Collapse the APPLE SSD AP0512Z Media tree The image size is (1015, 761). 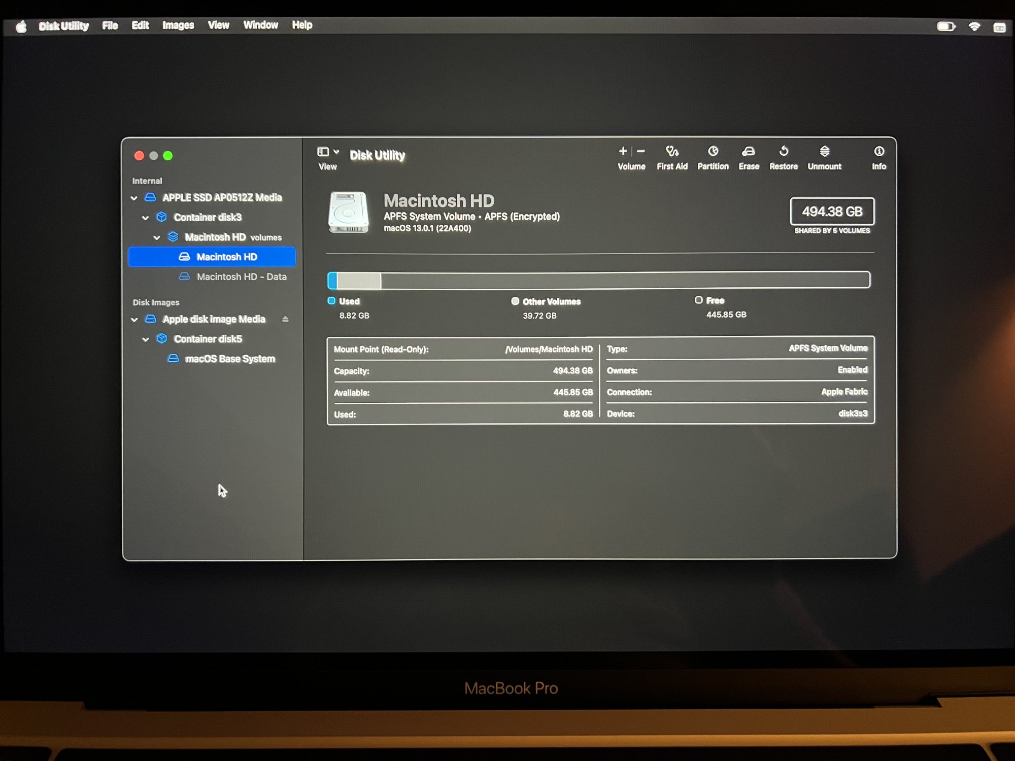[134, 198]
